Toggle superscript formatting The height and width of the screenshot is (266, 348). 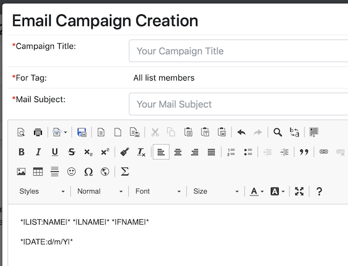point(105,152)
